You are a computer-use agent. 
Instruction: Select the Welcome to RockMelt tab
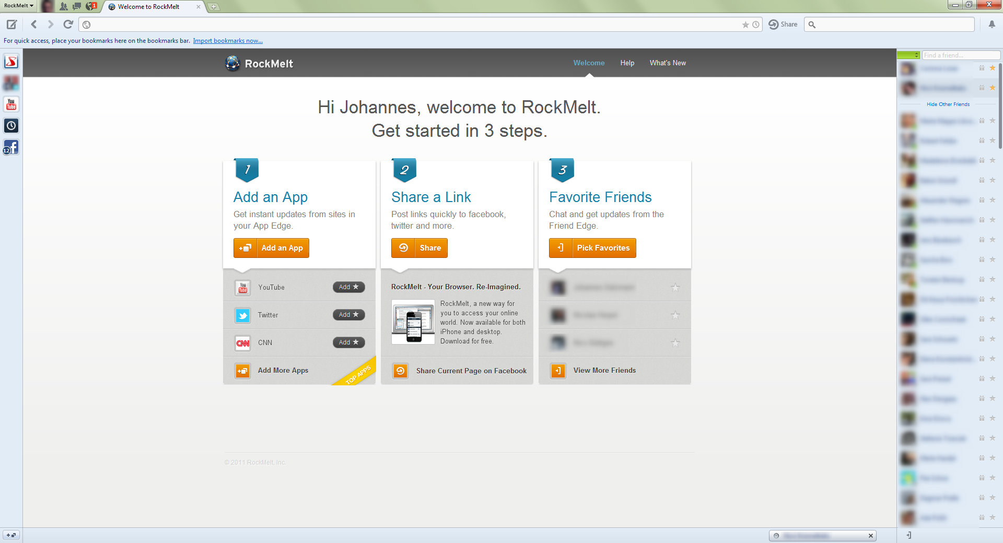coord(149,7)
